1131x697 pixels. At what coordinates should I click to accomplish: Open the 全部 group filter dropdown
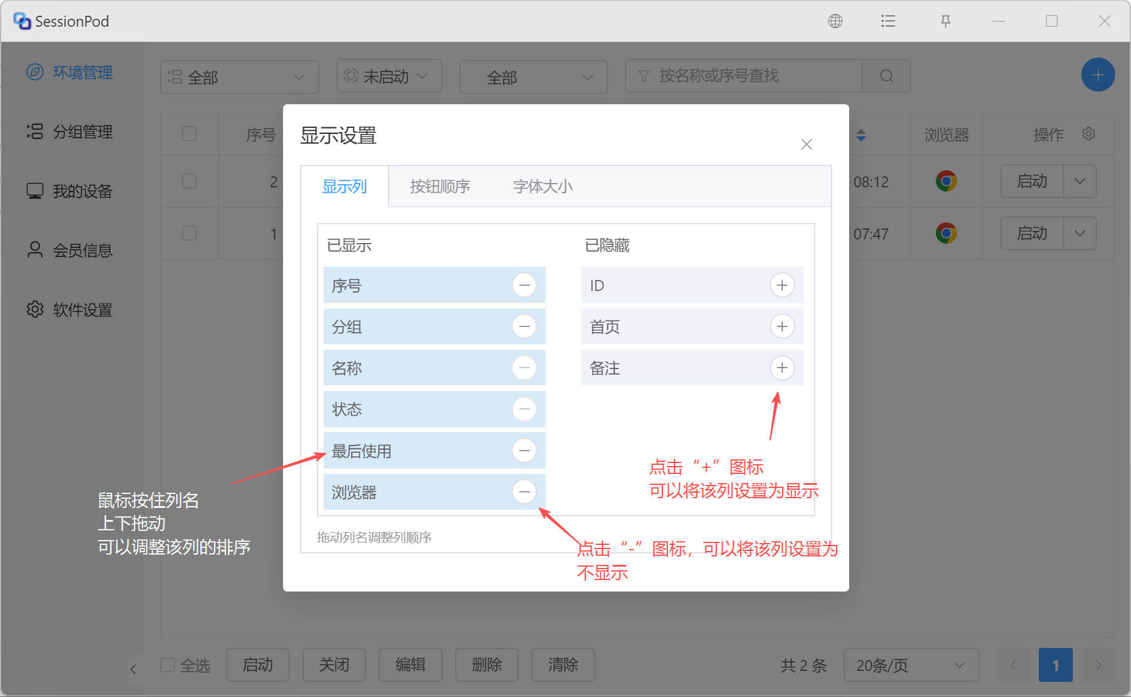239,77
